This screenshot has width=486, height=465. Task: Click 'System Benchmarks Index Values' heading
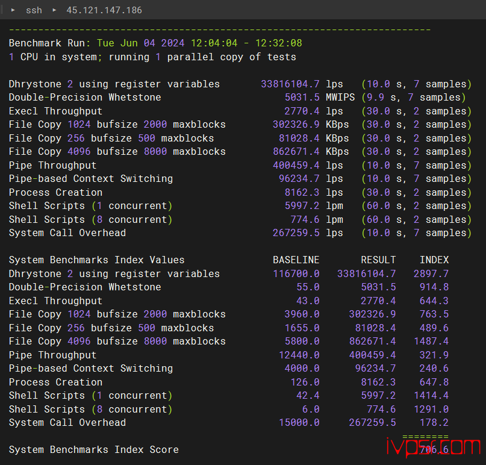97,260
